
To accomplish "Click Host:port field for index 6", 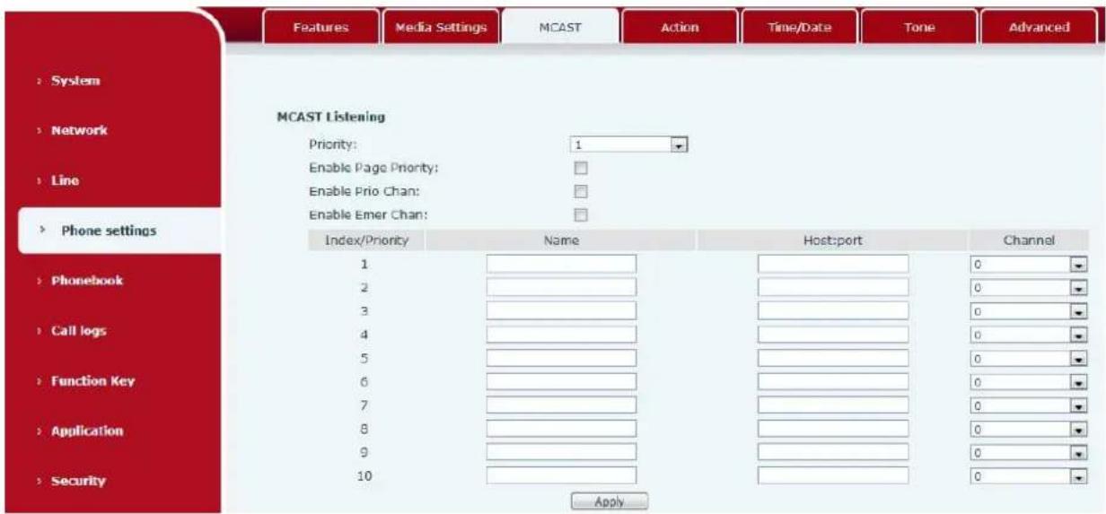I will pos(833,380).
